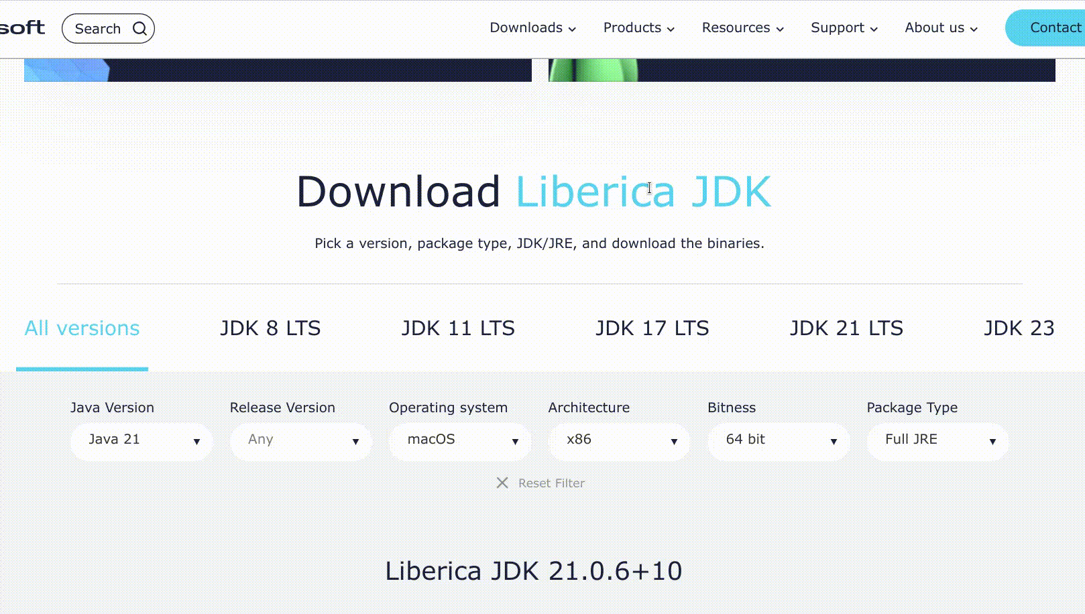Change the Architecture x86 dropdown
Viewport: 1085px width, 614px height.
point(619,440)
